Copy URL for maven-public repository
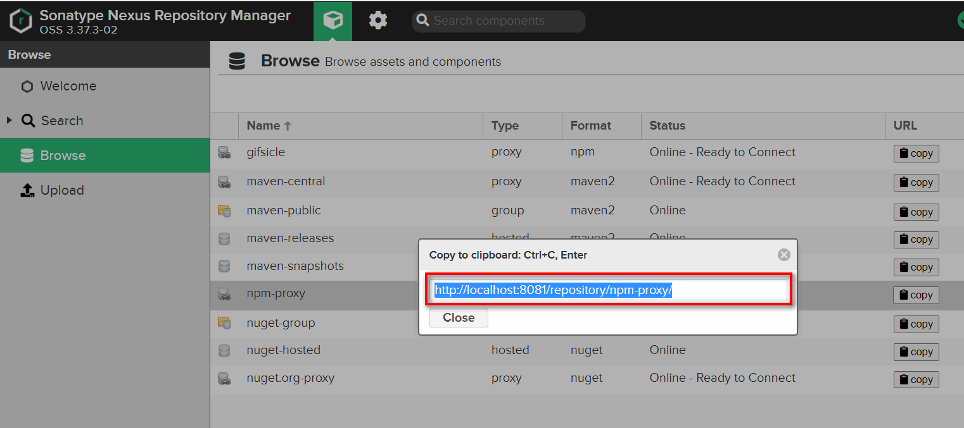 (x=916, y=212)
